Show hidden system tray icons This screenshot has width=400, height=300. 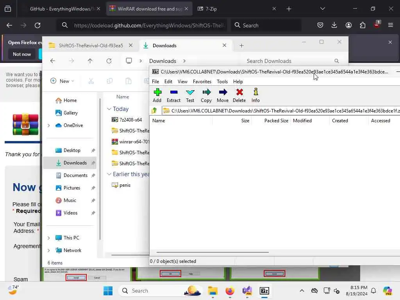point(302,291)
